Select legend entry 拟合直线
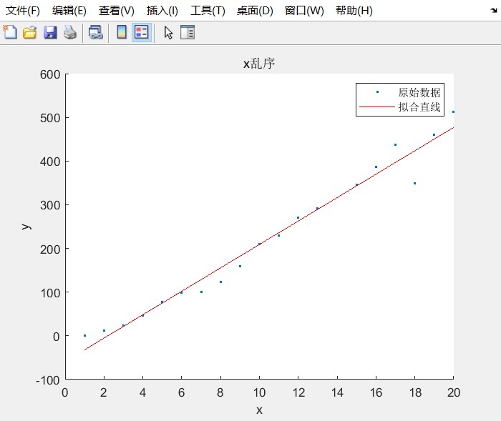Screen dimensions: 501x421 pyautogui.click(x=419, y=107)
